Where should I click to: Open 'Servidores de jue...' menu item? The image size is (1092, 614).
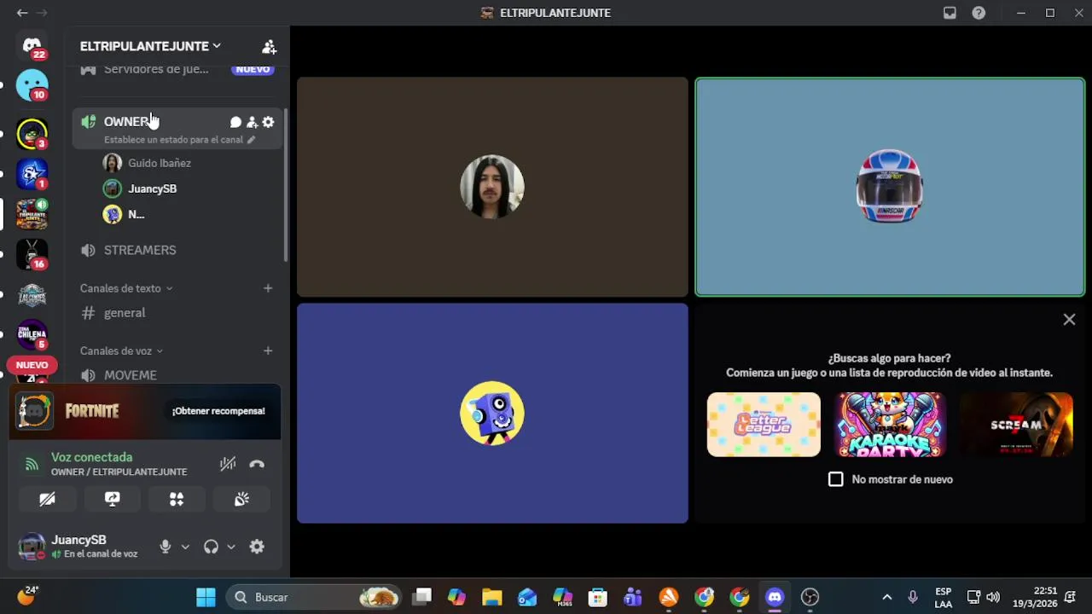click(177, 69)
